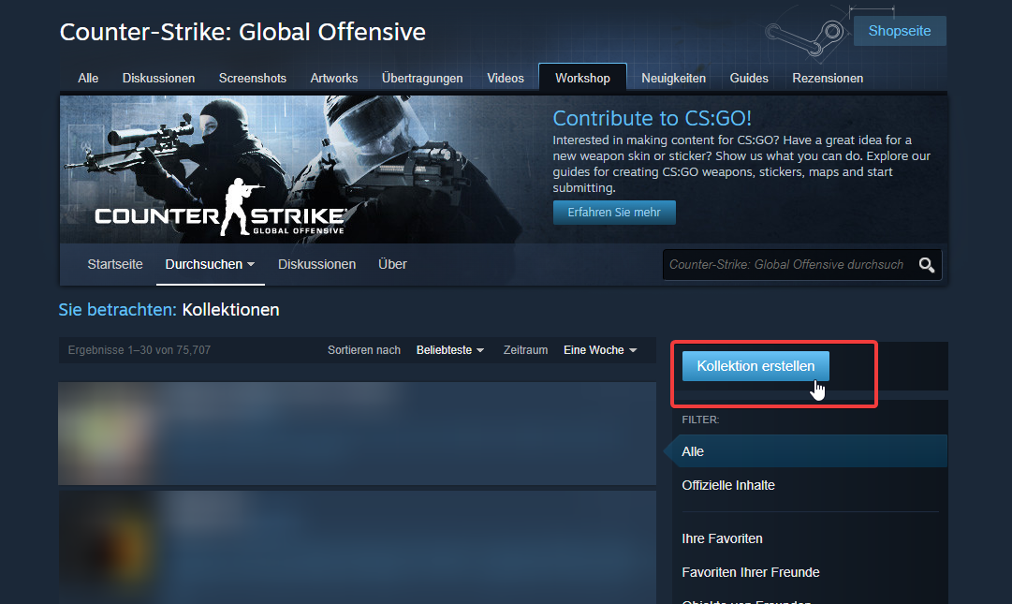Open Favoriten Ihrer Freunde filter

[x=750, y=572]
